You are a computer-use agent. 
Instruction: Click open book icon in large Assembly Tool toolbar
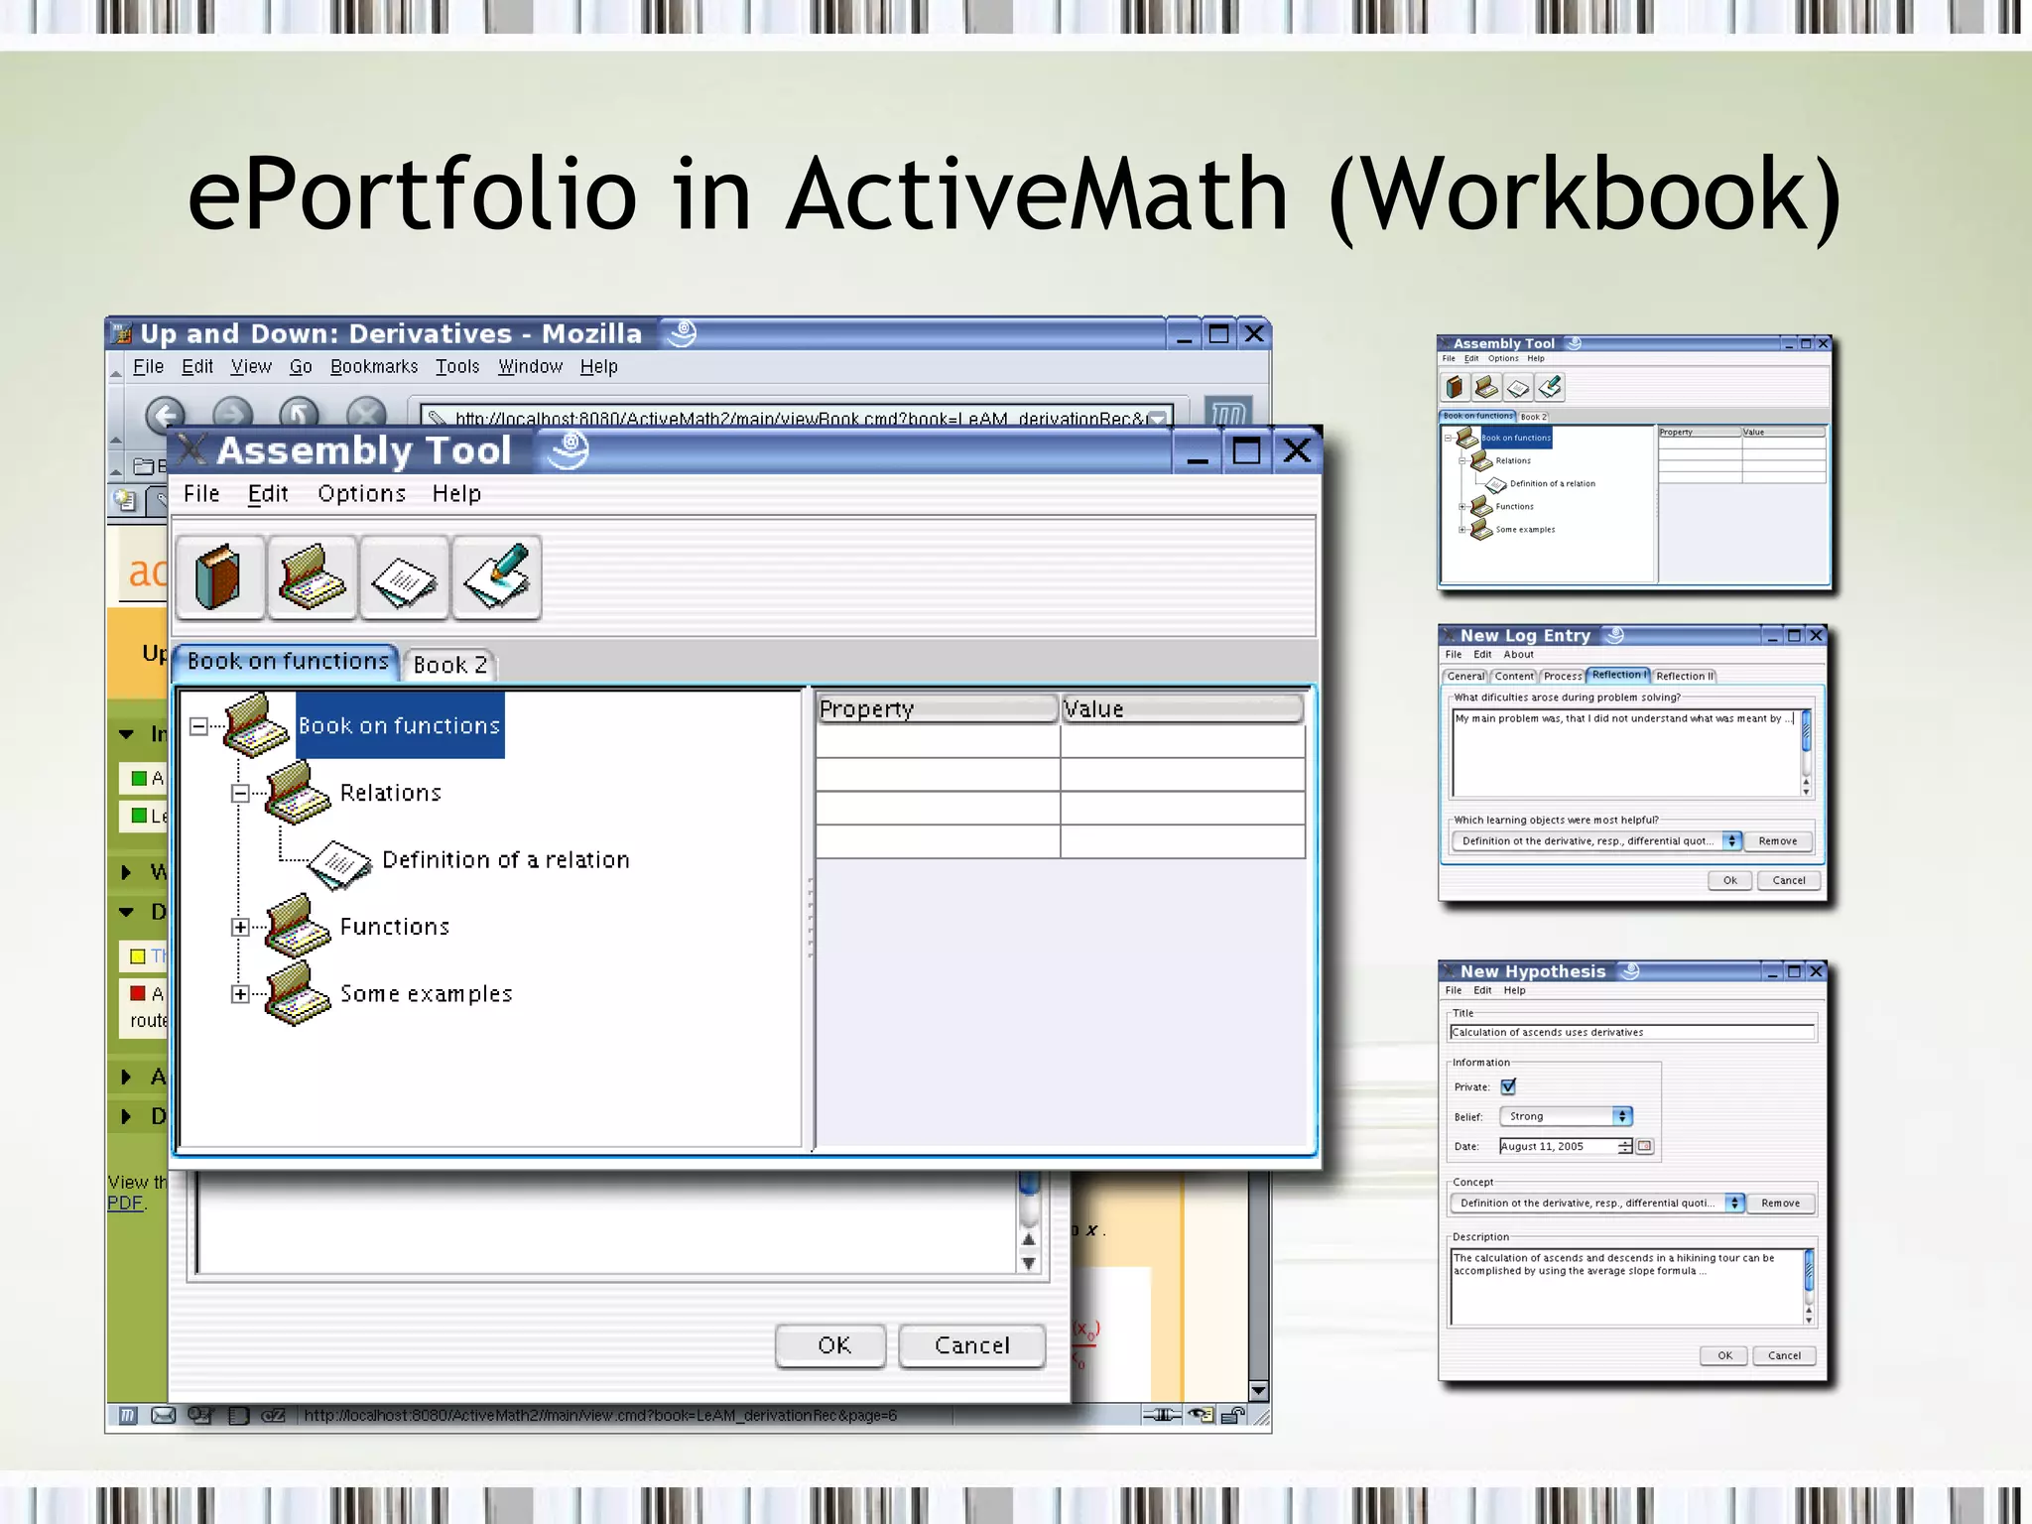(x=312, y=576)
